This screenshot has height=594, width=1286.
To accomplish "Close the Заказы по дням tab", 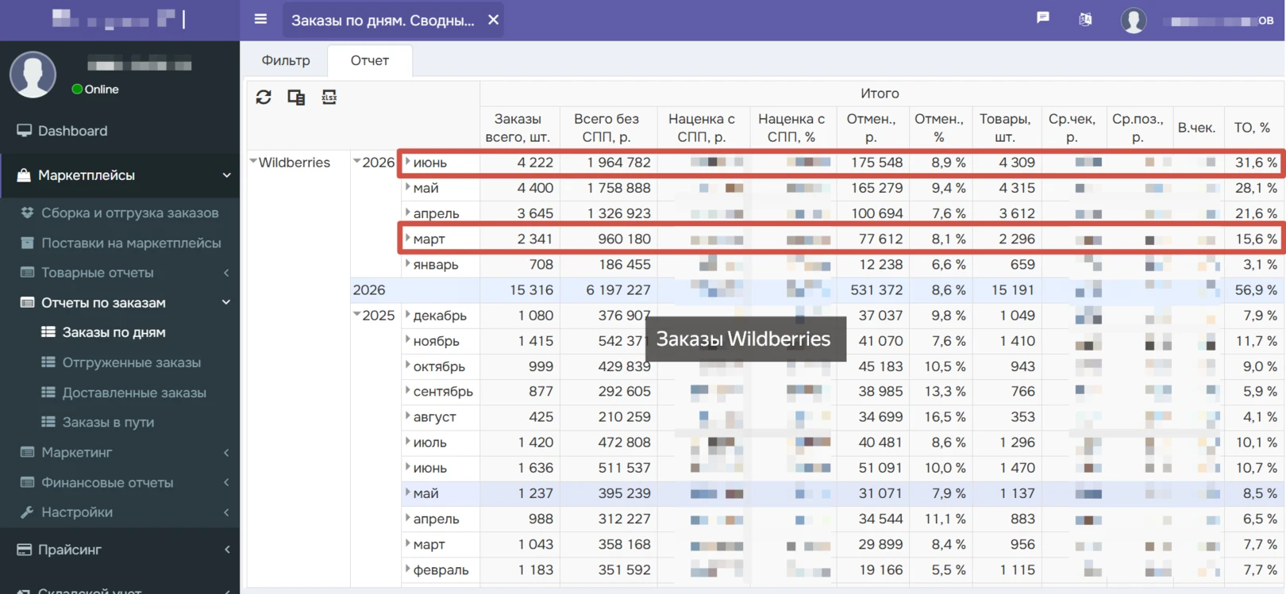I will [493, 20].
